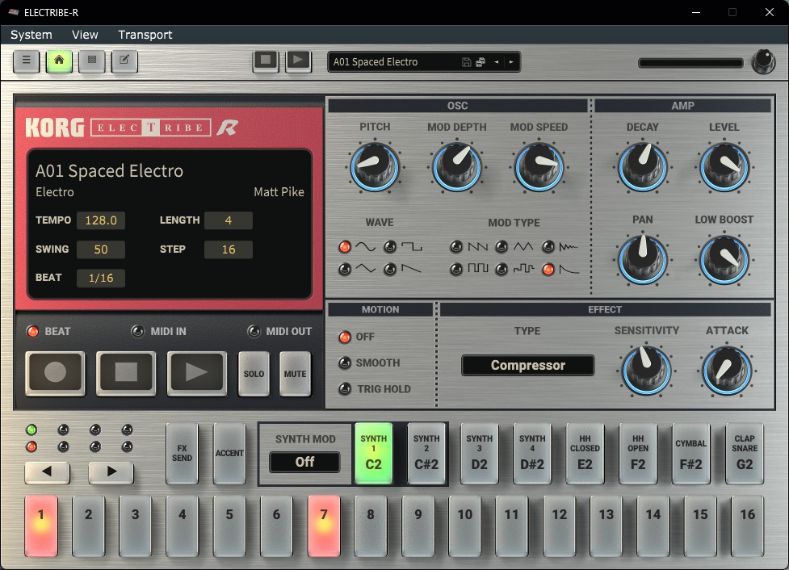Select the sawtooth wave in WAVE section
Image resolution: width=789 pixels, height=570 pixels.
(390, 269)
